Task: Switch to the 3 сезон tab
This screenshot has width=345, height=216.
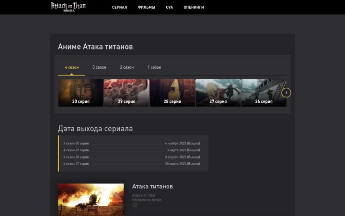Action: coord(99,67)
